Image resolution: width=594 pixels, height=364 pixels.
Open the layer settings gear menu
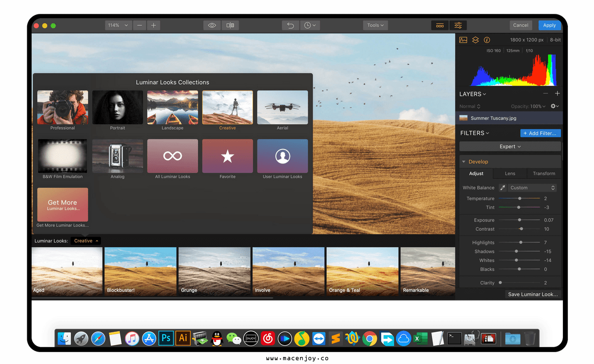coord(555,106)
